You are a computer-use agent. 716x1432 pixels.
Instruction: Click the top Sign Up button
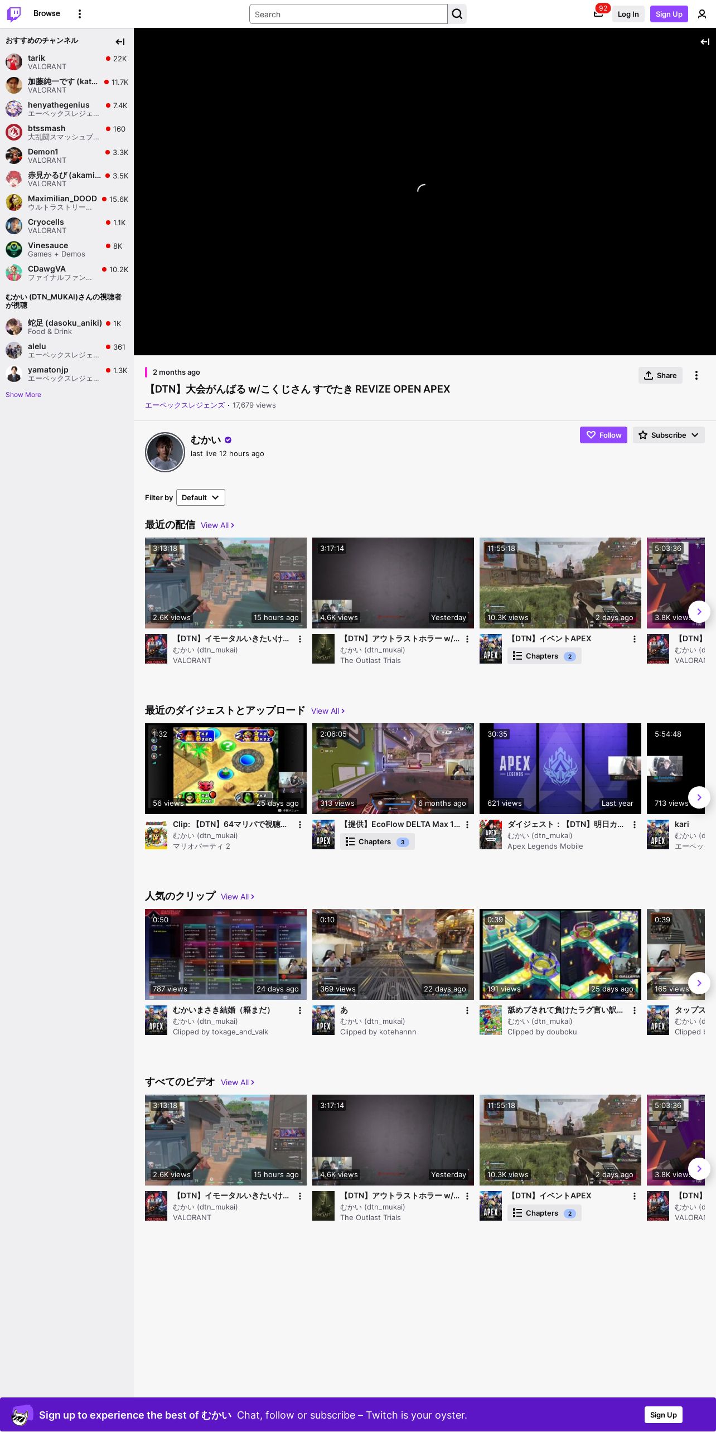tap(669, 14)
